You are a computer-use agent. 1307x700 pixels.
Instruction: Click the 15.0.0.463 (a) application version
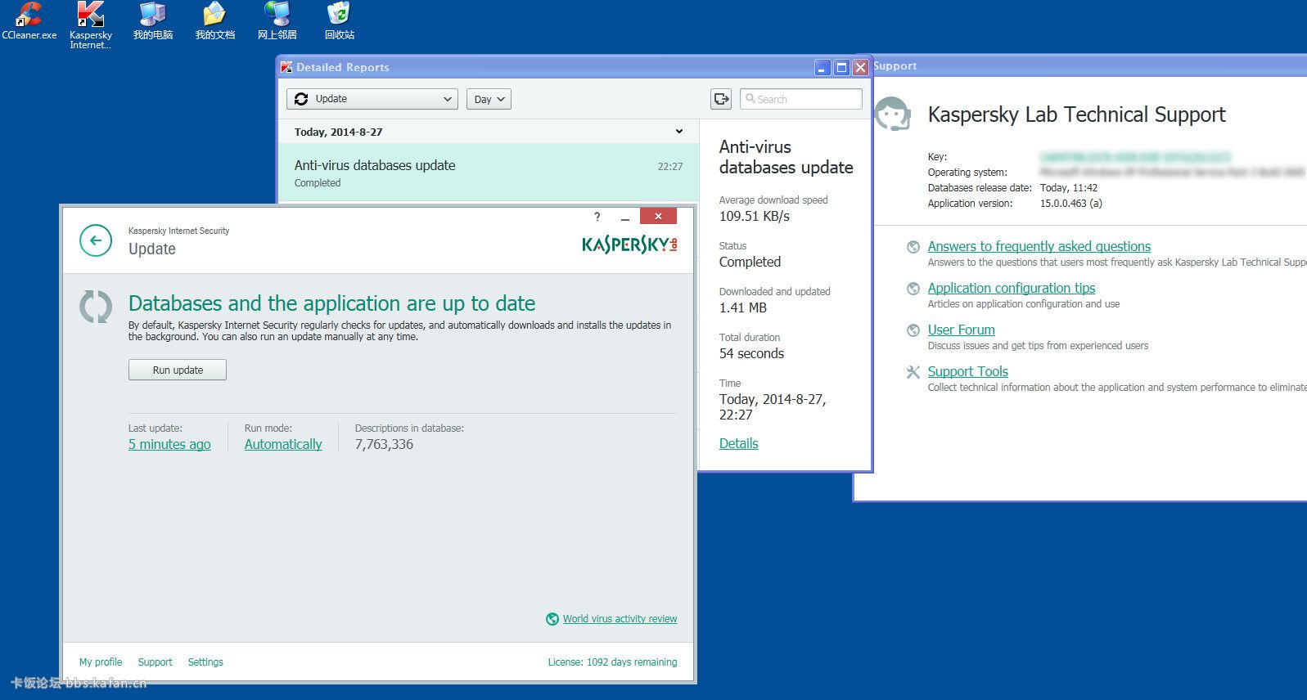point(1071,204)
